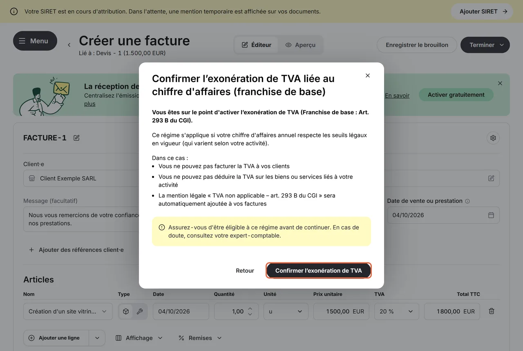
Task: Click the 04/10/2026 sale date field
Action: (x=443, y=215)
